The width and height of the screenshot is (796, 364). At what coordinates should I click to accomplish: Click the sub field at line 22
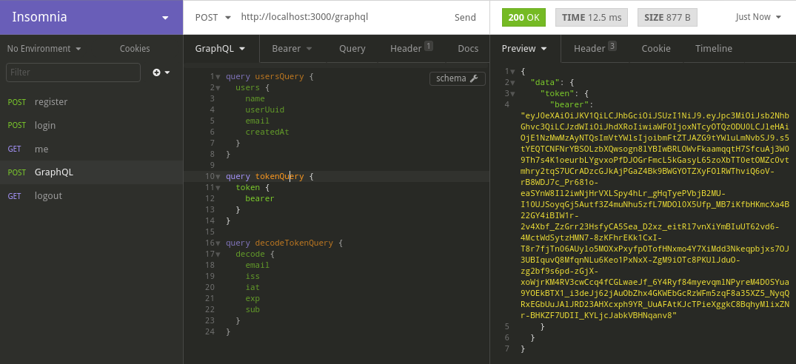252,310
